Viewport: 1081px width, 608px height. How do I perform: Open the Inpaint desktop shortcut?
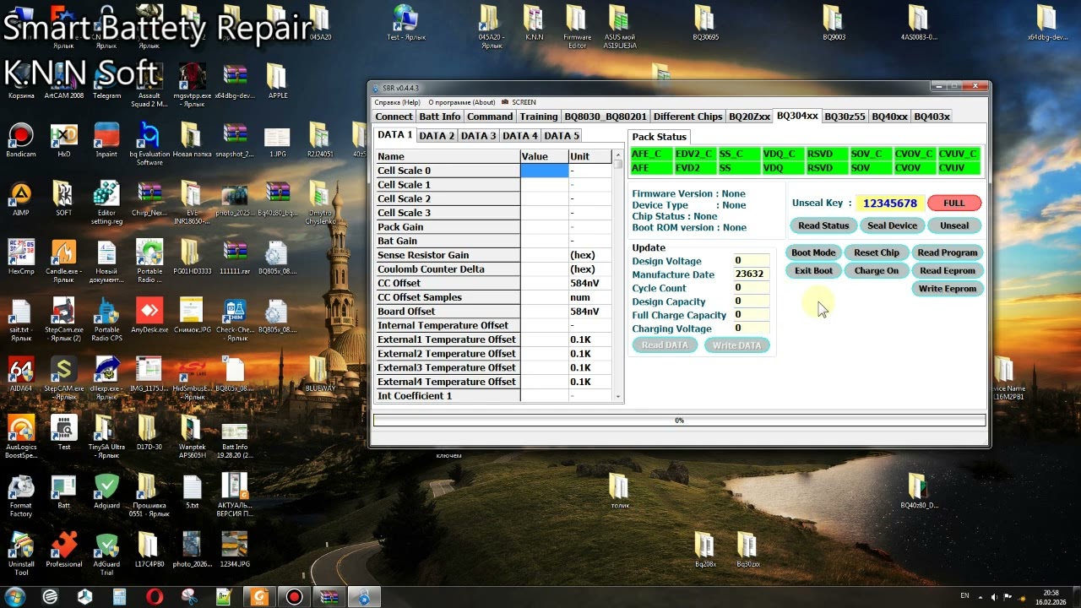(106, 140)
